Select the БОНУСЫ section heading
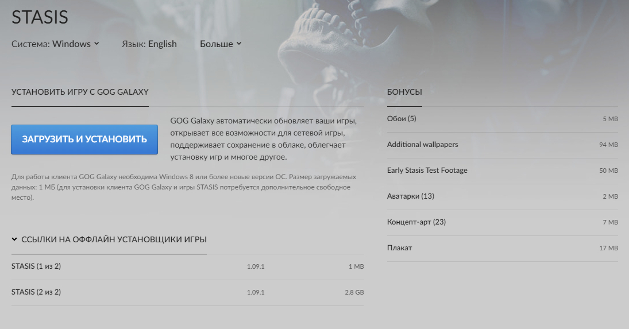 [404, 92]
